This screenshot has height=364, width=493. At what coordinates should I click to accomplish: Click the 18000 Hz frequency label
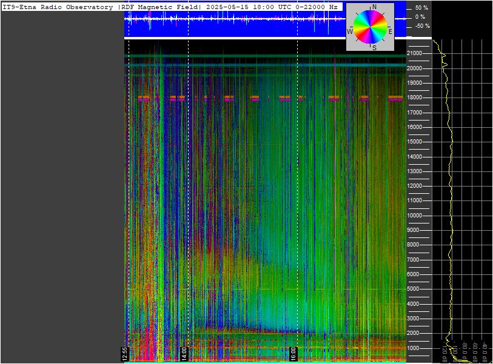pos(414,98)
